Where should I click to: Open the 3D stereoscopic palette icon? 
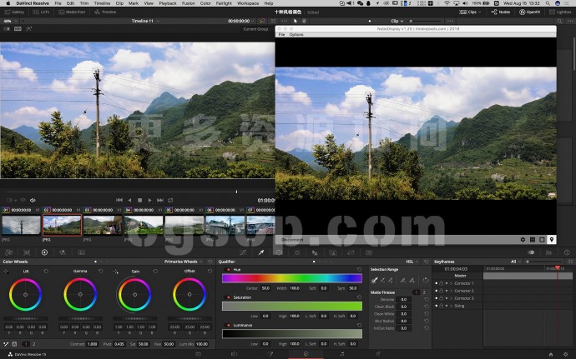pos(369,252)
